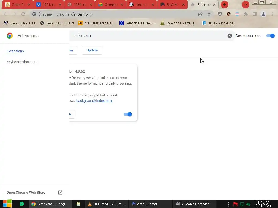Click the volume speaker tray icon
This screenshot has width=278, height=208.
248,204
